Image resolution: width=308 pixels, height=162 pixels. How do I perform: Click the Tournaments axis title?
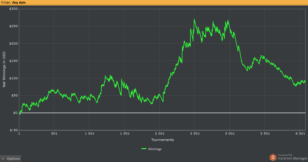click(162, 140)
